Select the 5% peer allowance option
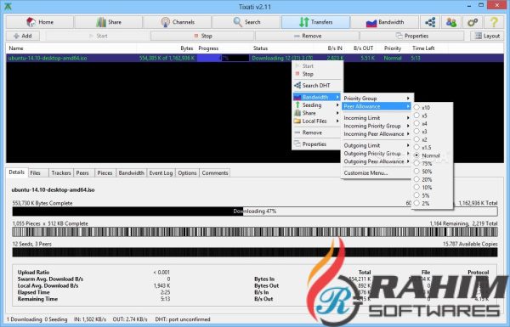 coord(432,195)
